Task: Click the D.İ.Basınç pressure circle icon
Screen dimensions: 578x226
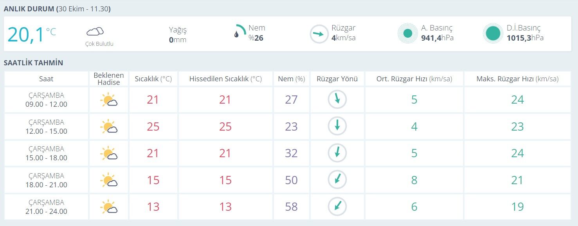Action: click(493, 34)
